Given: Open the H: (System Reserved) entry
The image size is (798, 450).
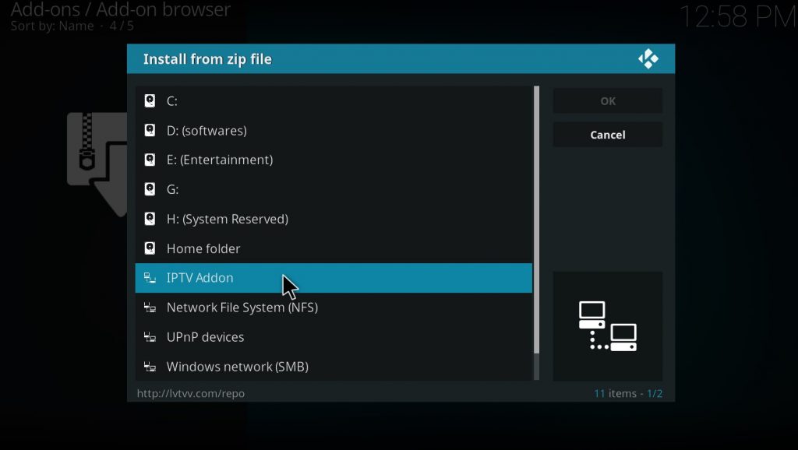Looking at the screenshot, I should (334, 219).
